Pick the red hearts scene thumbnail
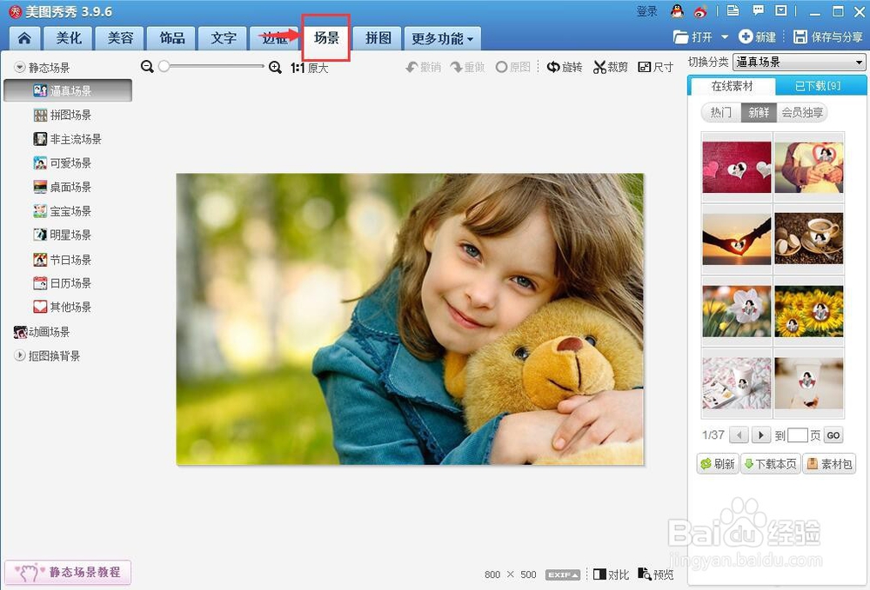 click(737, 167)
